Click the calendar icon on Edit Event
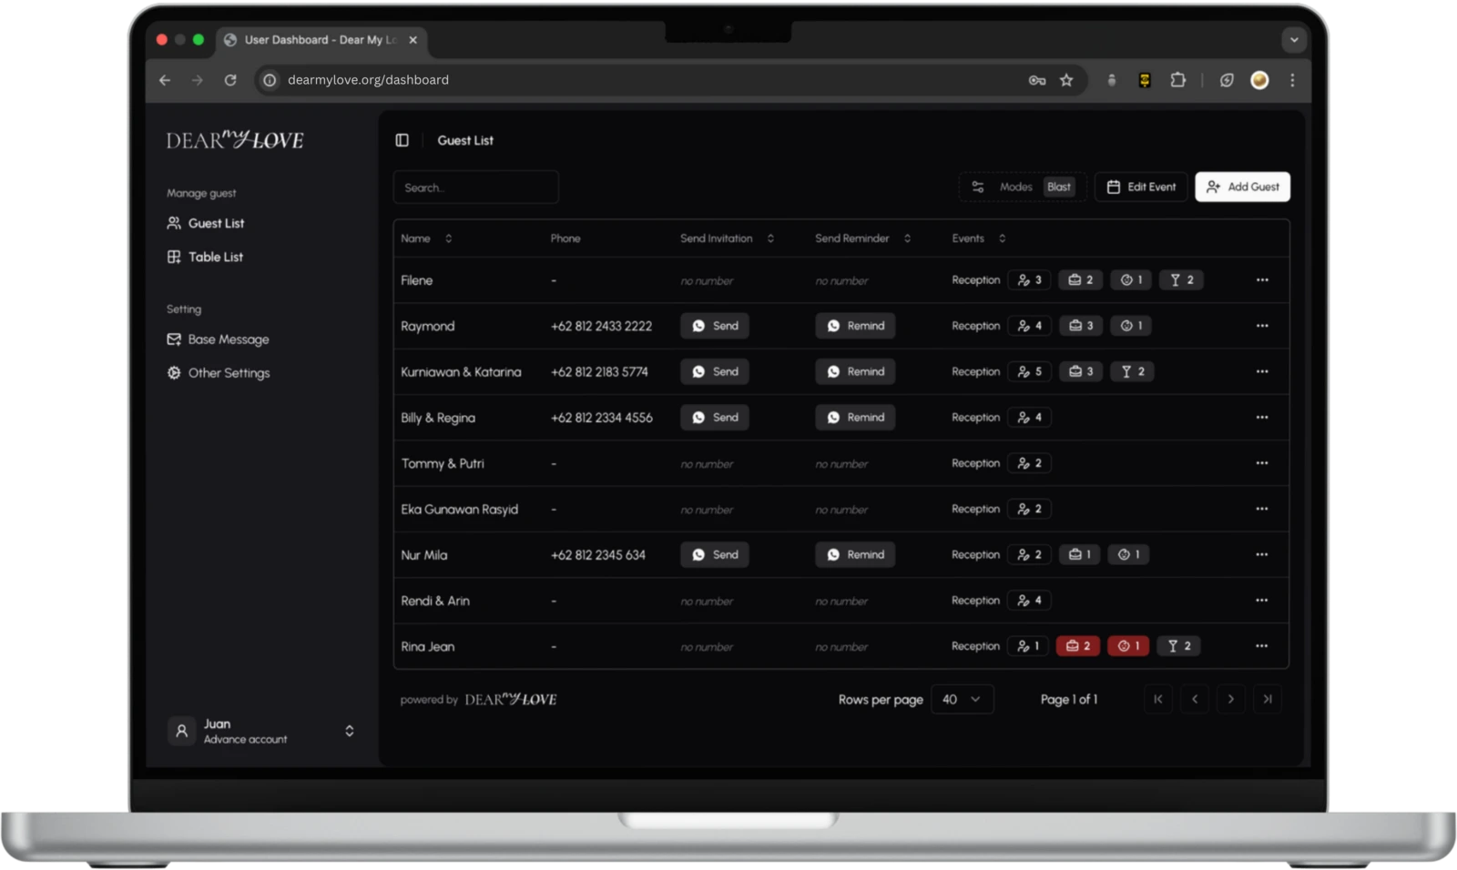 coord(1113,187)
